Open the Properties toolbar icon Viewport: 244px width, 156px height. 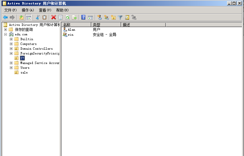60,17
